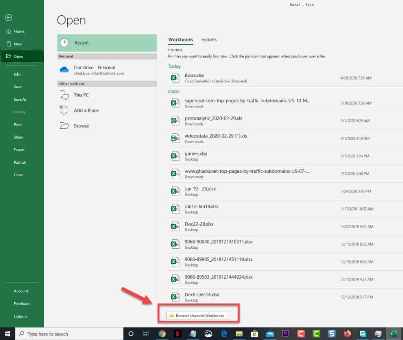
Task: Open Save As from the sidebar
Action: coord(20,100)
